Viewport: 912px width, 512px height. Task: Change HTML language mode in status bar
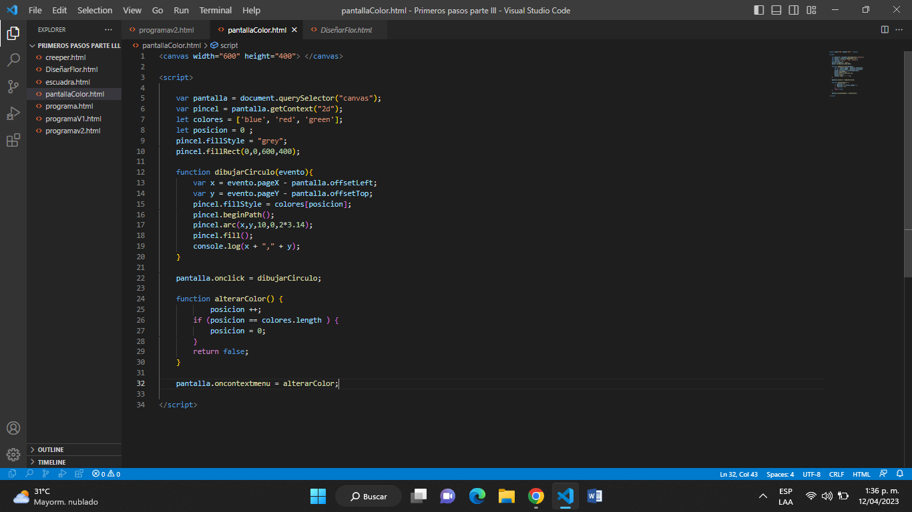click(x=861, y=474)
